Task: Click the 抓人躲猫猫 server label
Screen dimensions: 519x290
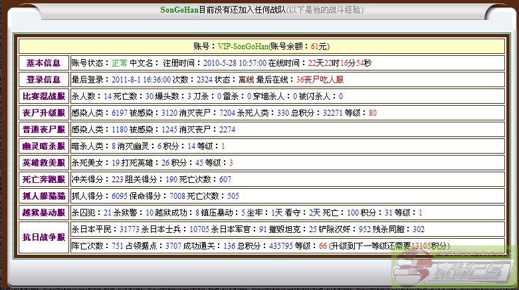Action: (x=43, y=196)
